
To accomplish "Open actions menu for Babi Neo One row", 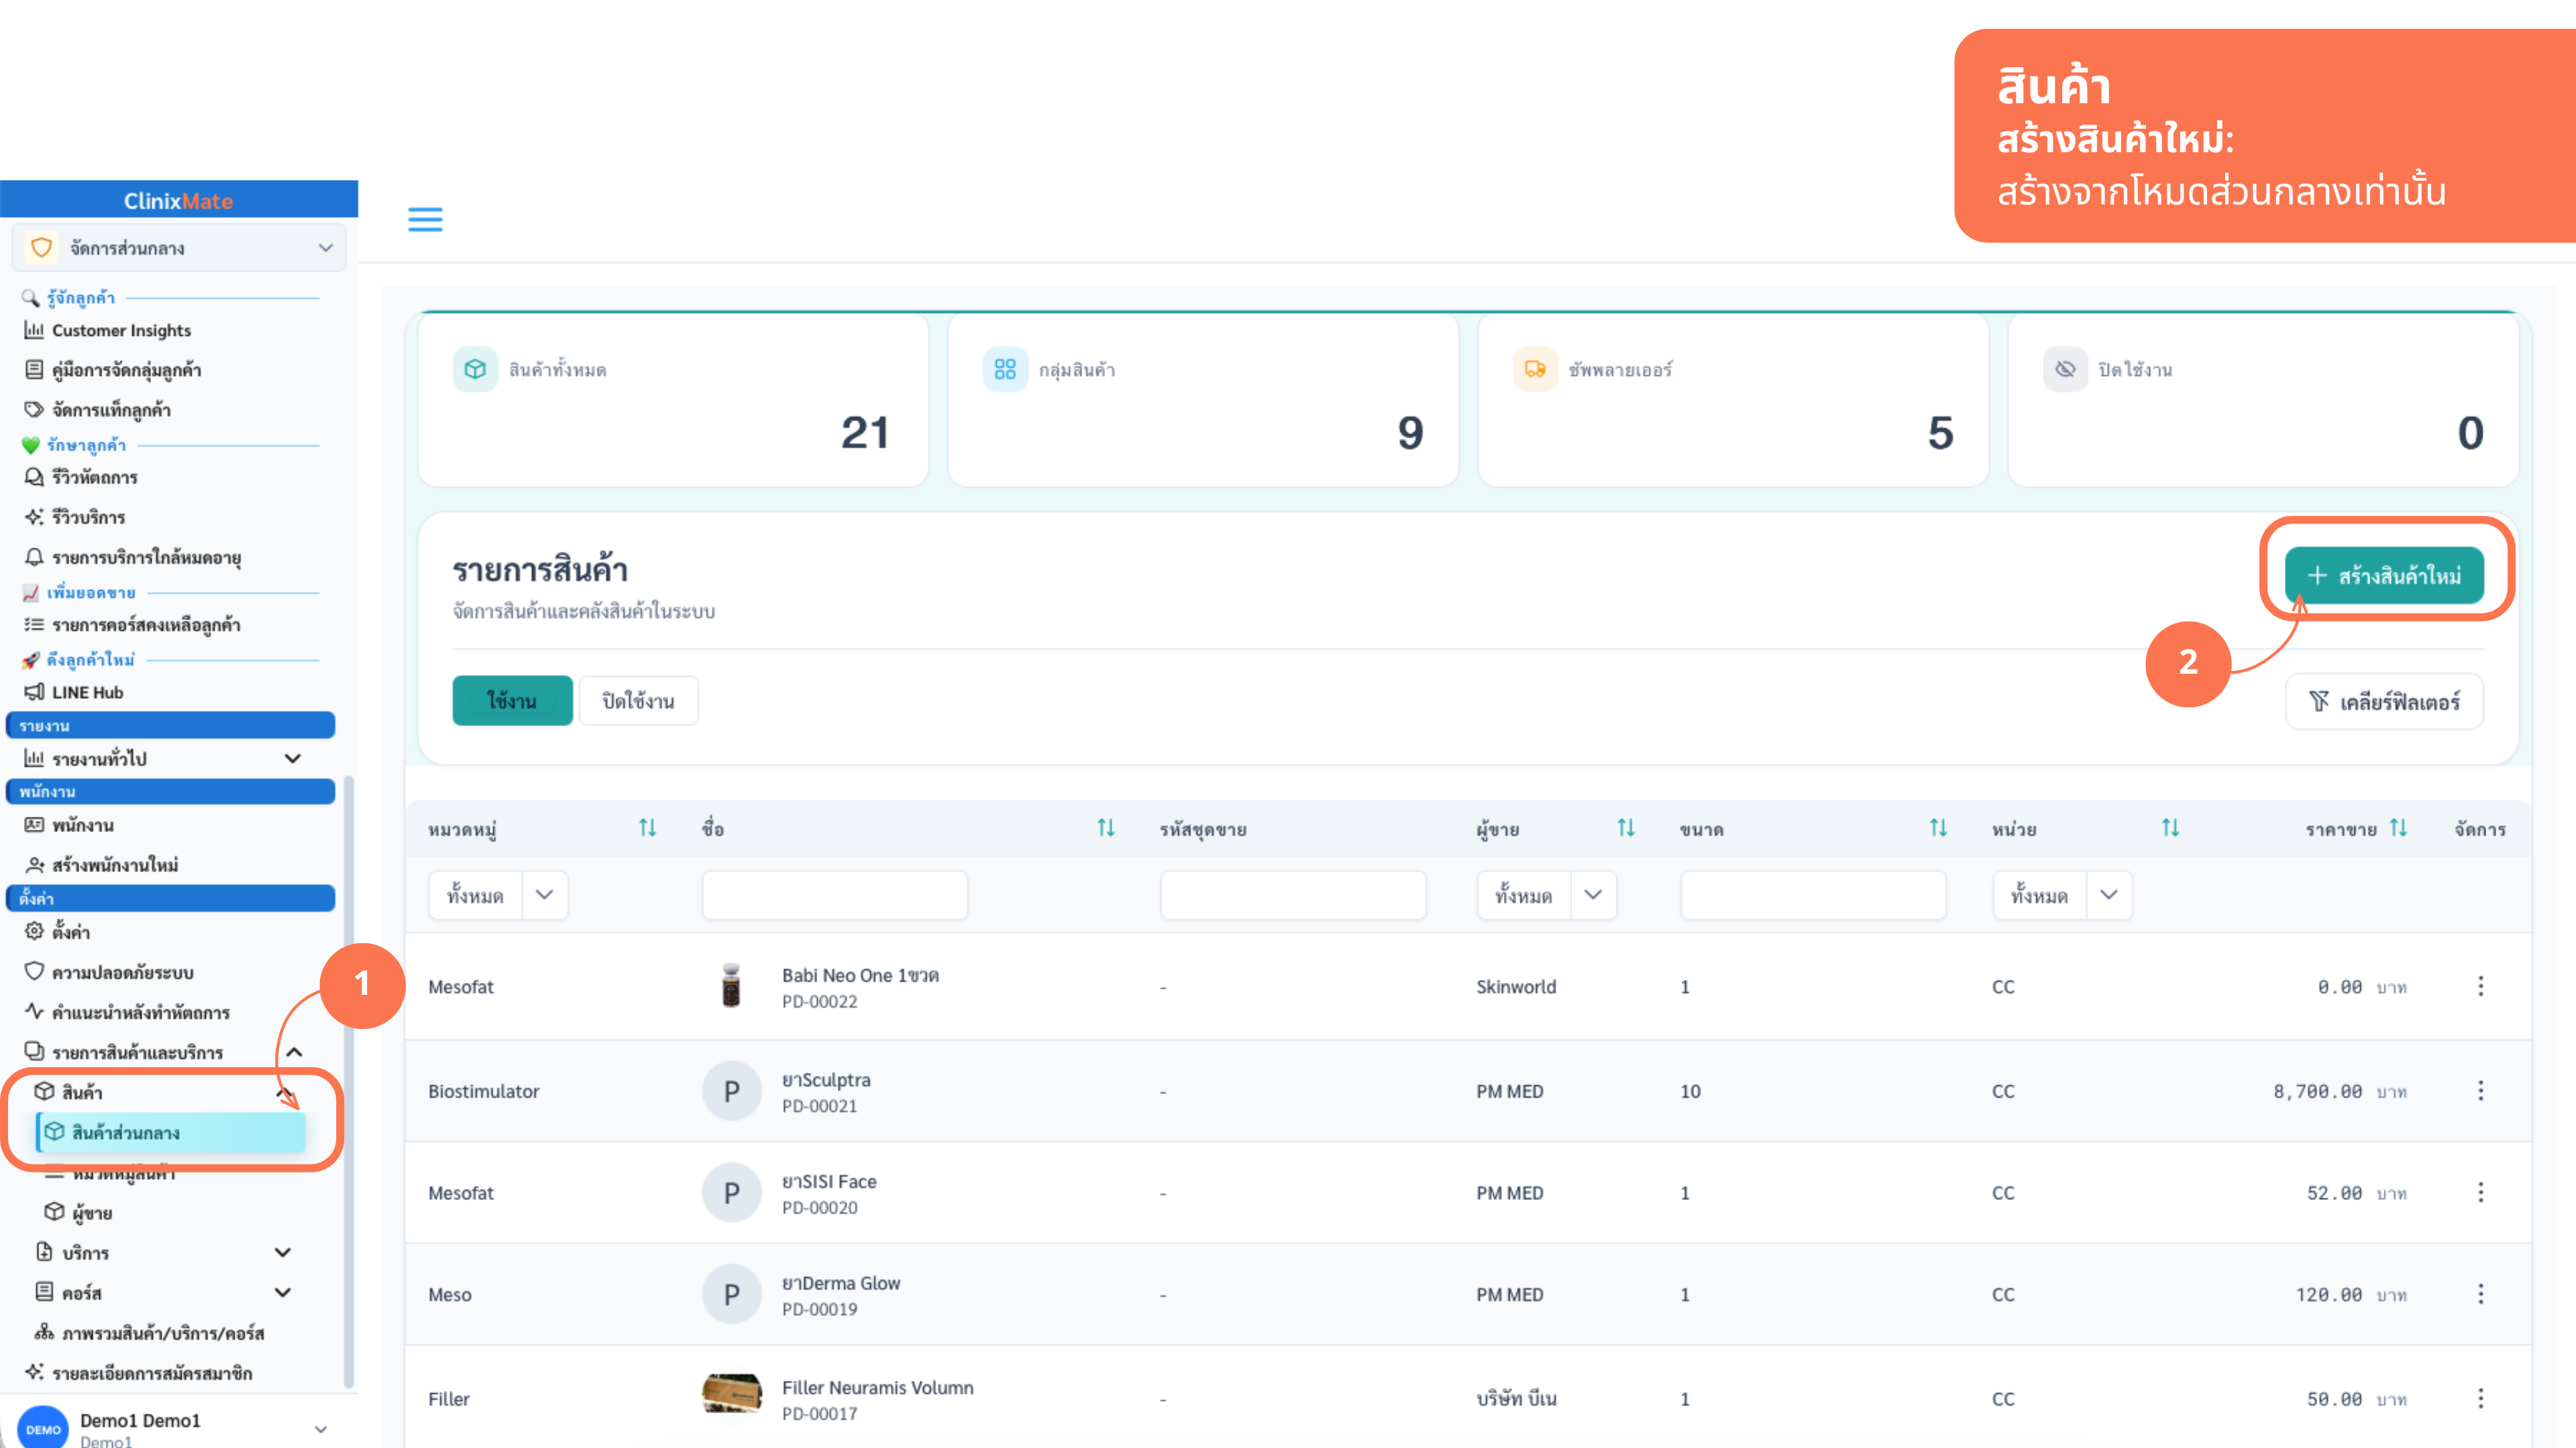I will pyautogui.click(x=2481, y=986).
